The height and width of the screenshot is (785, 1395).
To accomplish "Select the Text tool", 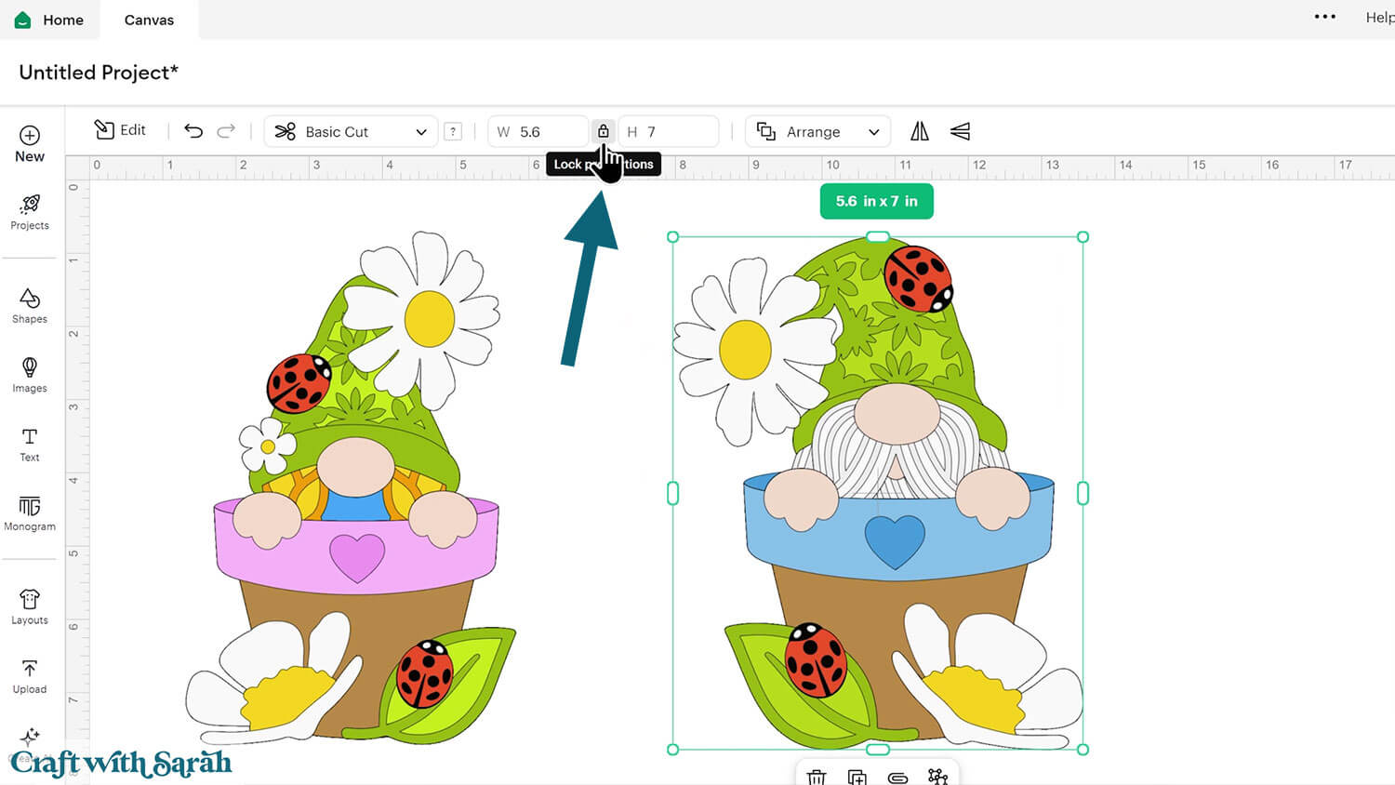I will click(30, 444).
